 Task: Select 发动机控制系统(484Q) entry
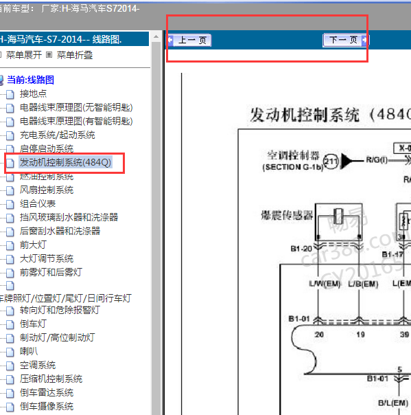(65, 162)
